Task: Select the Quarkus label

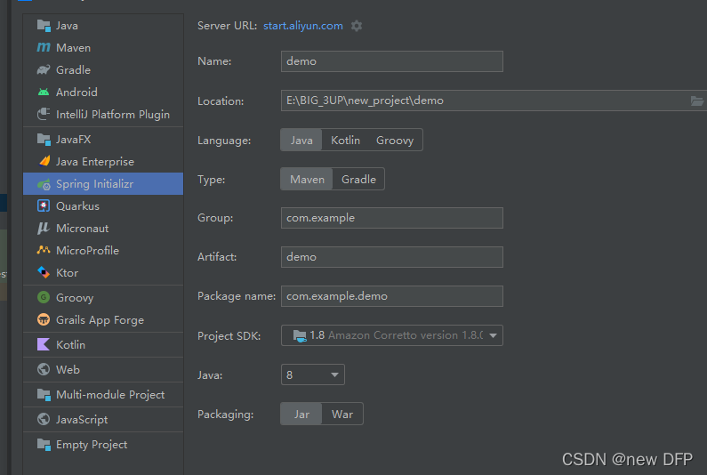Action: [x=77, y=206]
